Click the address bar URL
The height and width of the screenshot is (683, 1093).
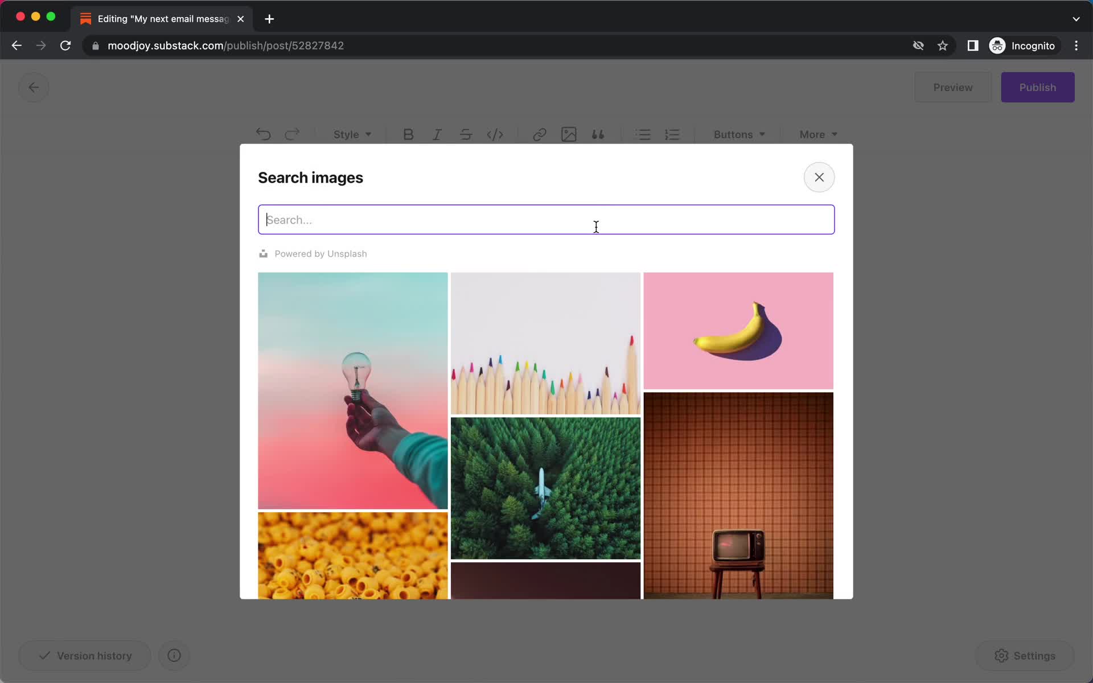pos(225,46)
